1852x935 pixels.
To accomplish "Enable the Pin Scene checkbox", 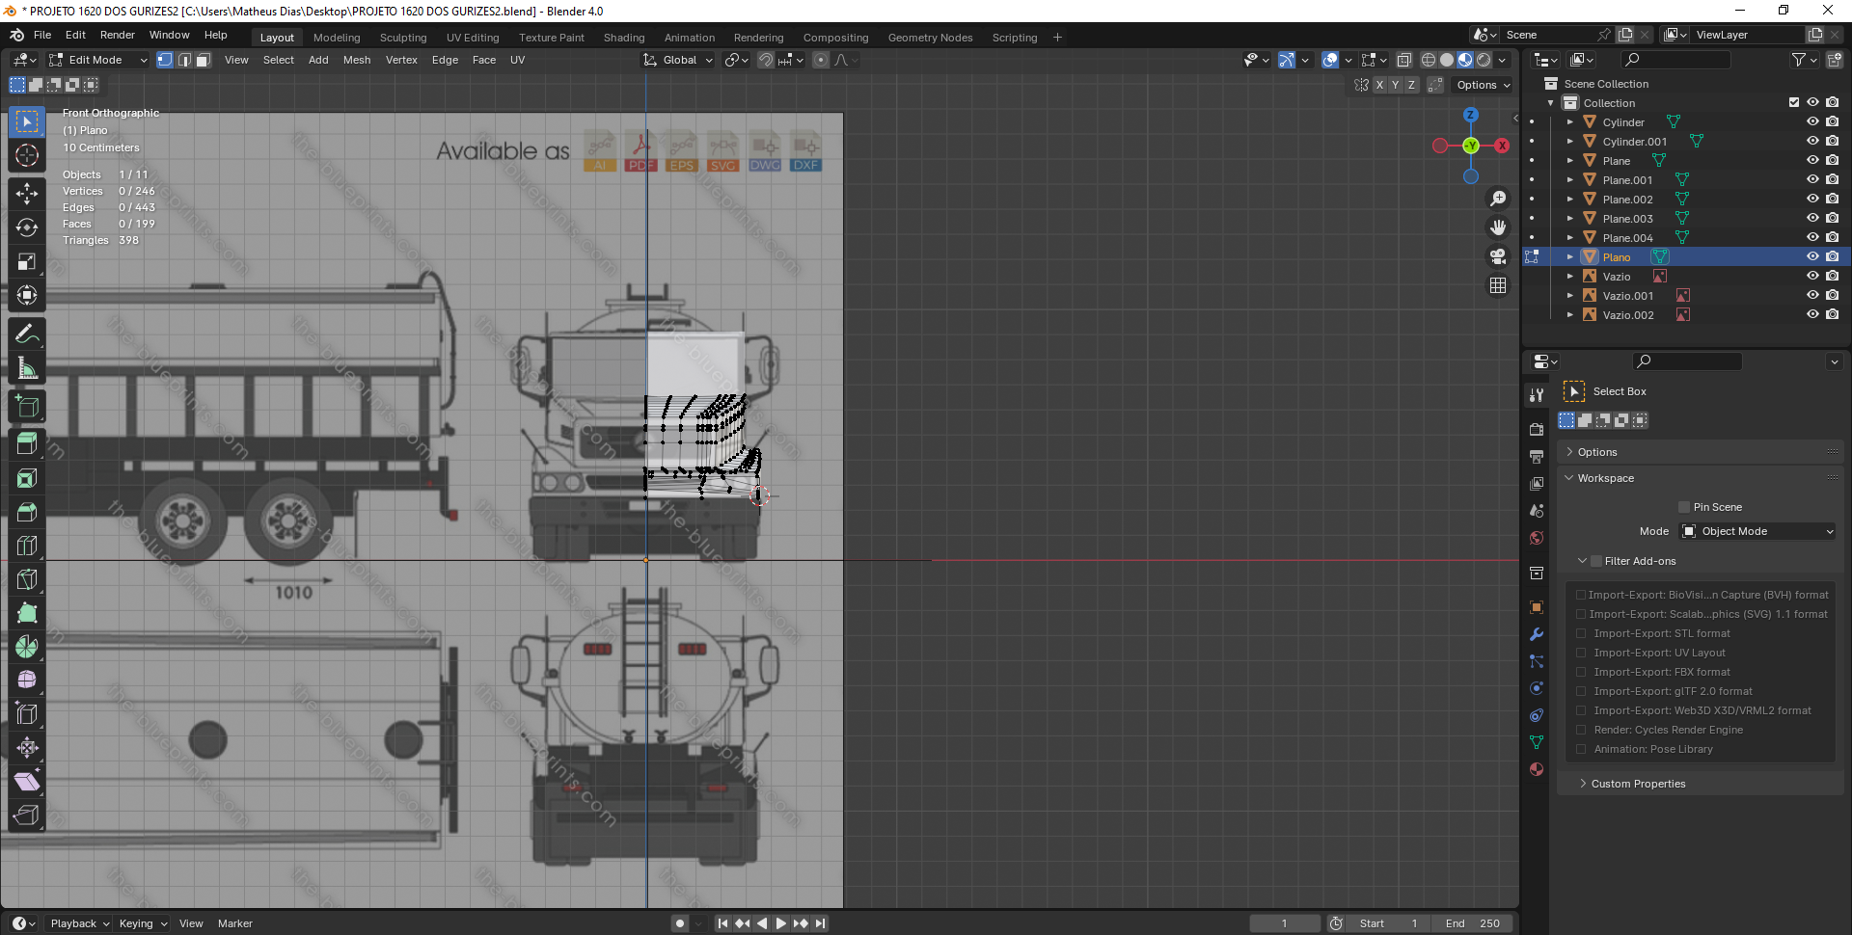I will (1684, 507).
